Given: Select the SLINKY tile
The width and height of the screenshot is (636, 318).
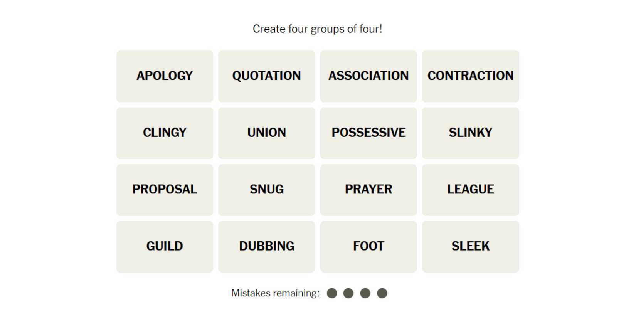Looking at the screenshot, I should point(470,133).
